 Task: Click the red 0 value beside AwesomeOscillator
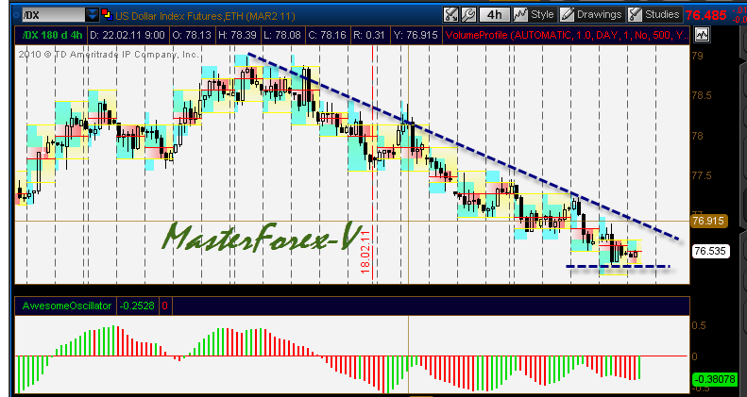[165, 306]
